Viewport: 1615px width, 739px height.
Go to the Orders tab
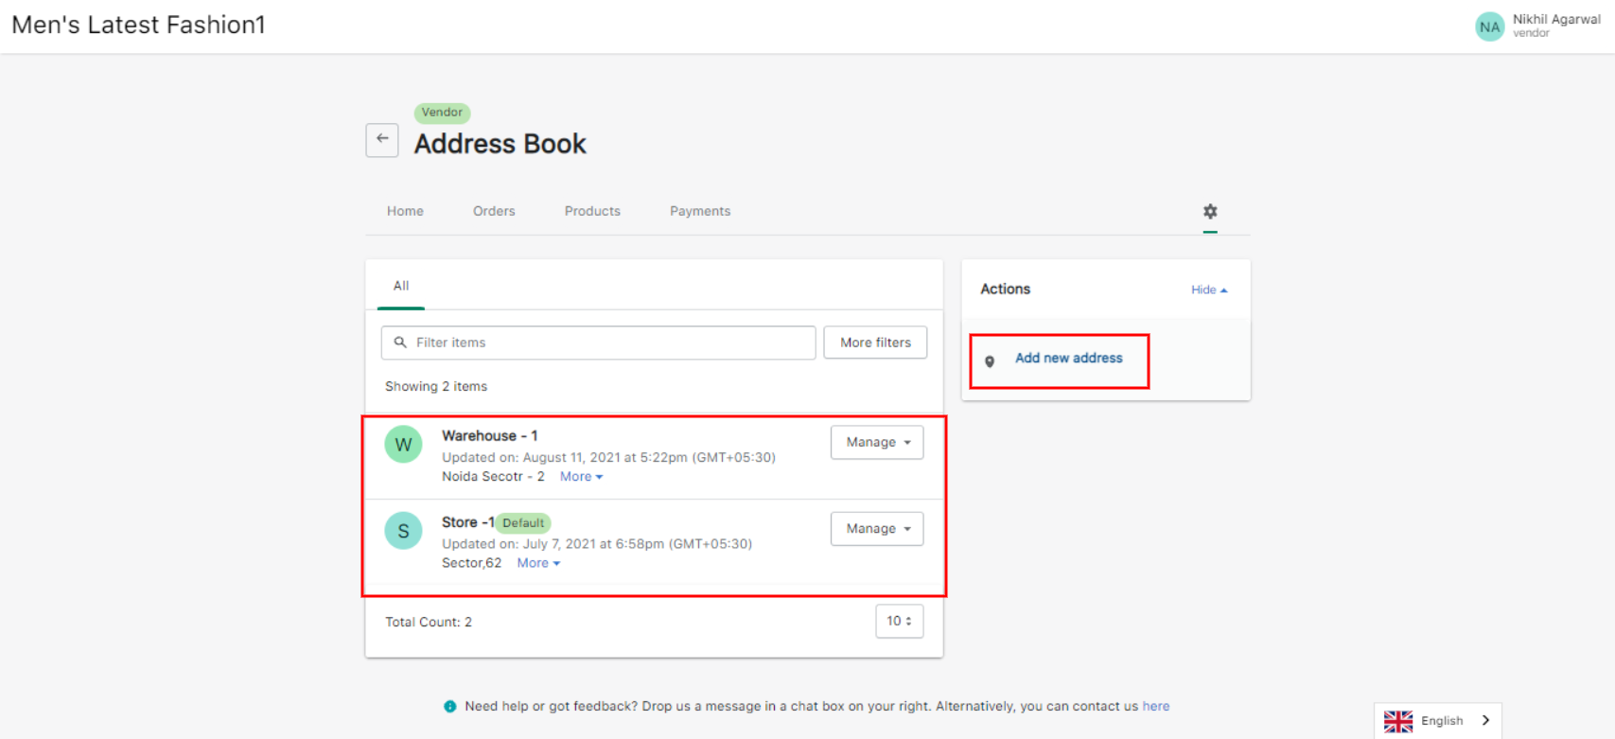[494, 211]
